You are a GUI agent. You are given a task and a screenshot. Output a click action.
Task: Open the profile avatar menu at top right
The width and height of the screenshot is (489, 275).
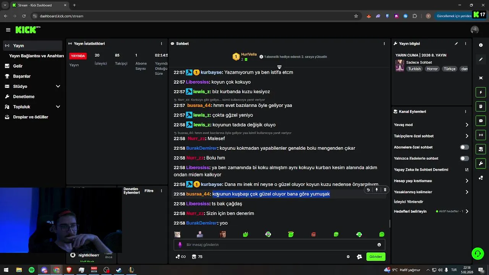[475, 30]
